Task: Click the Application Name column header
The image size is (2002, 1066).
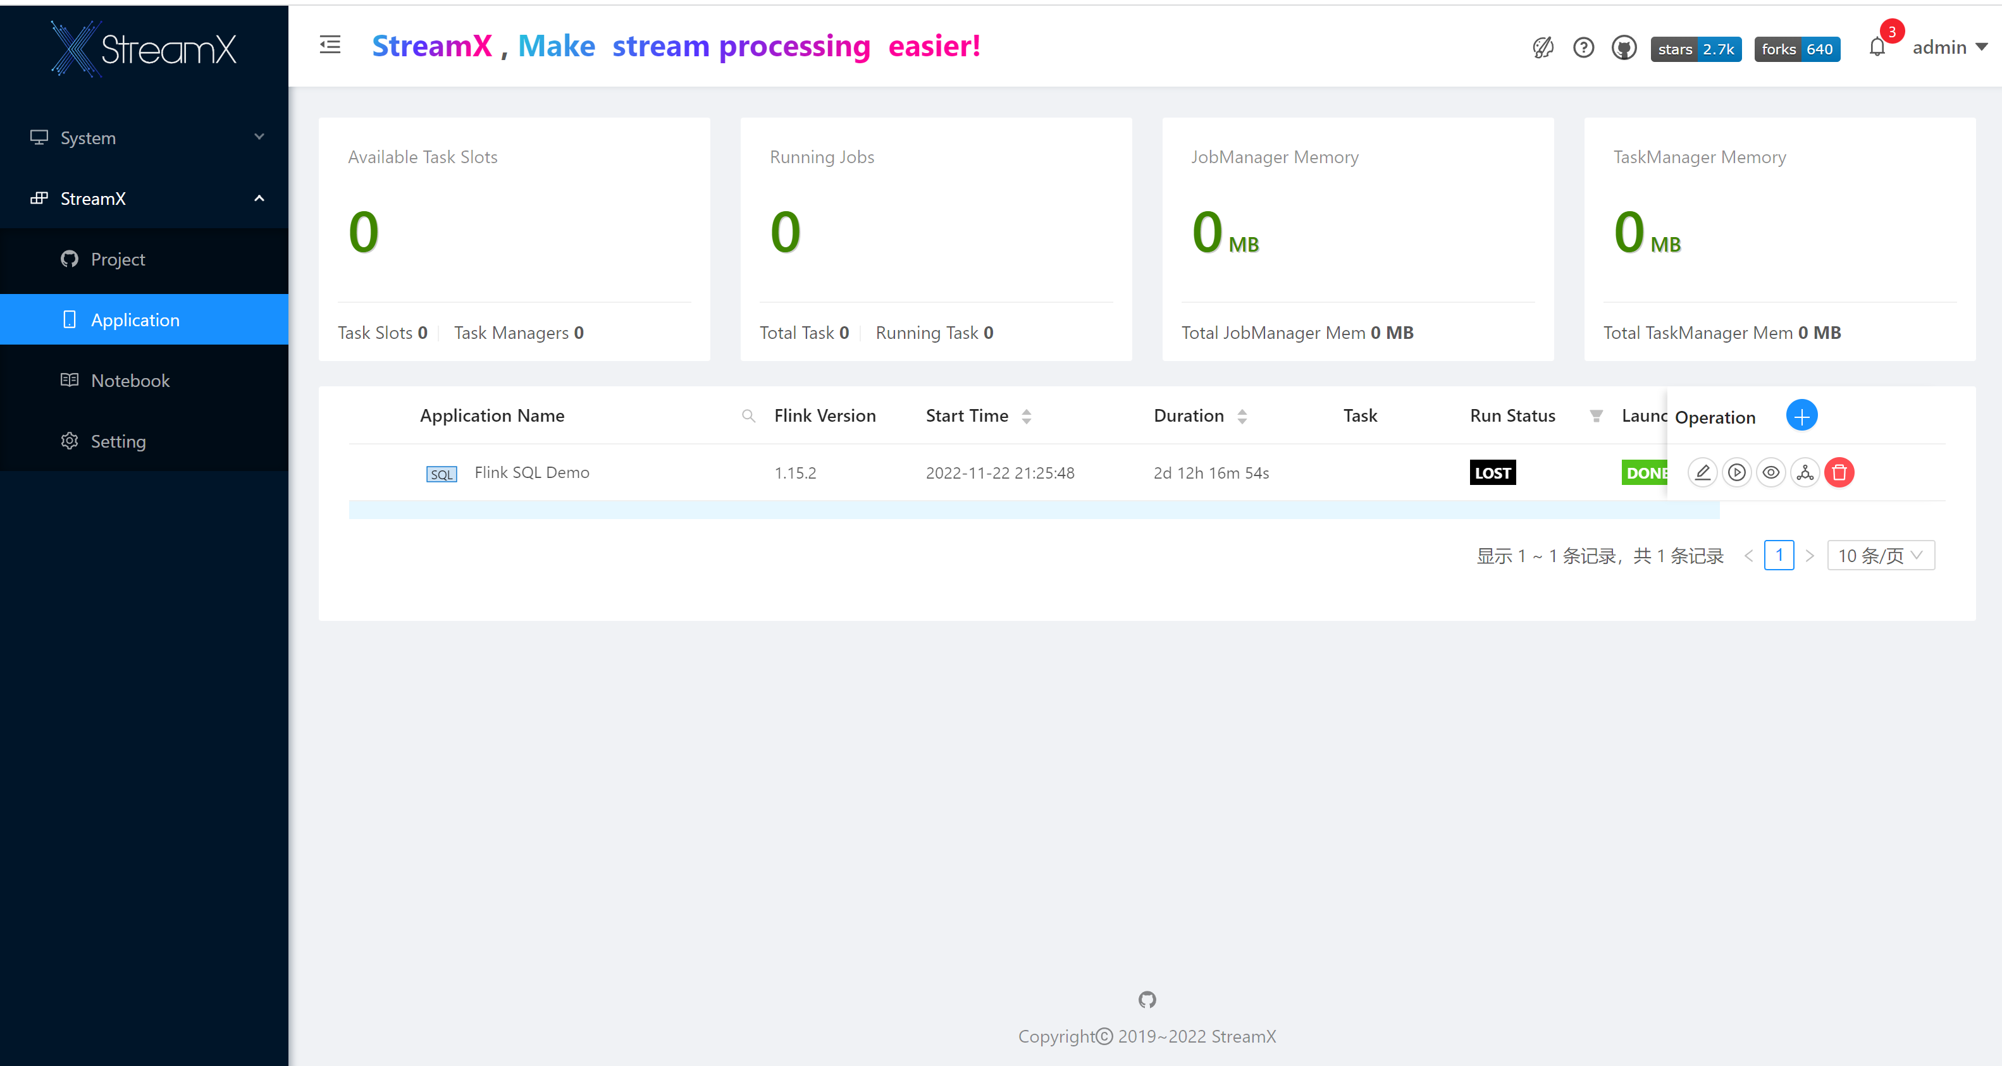Action: (492, 415)
